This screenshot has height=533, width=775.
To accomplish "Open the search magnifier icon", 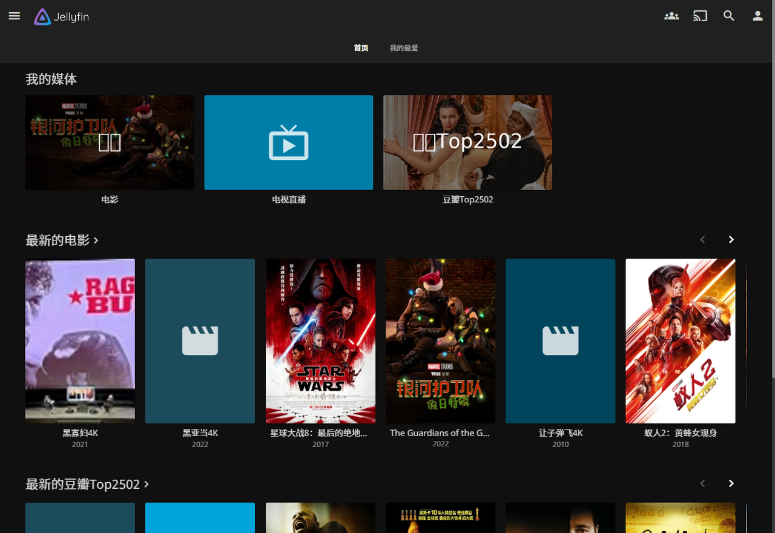I will 729,16.
